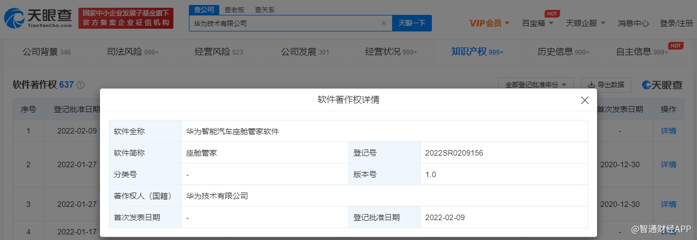This screenshot has width=697, height=240.
Task: Open the 司法风险 tab
Action: click(133, 52)
